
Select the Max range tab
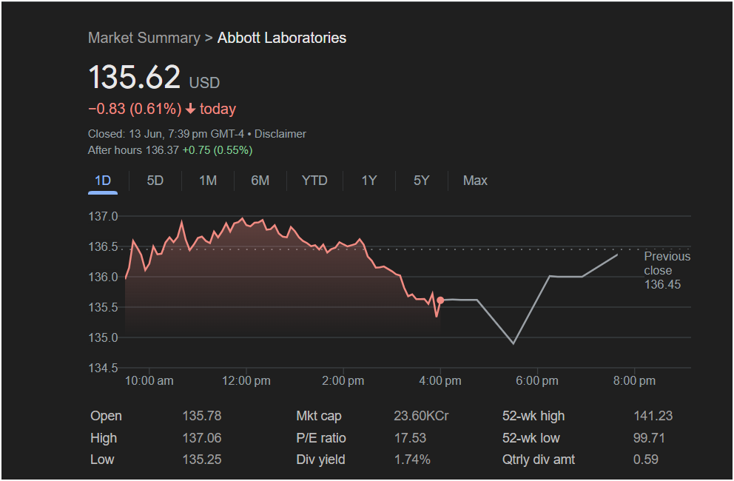click(x=475, y=181)
